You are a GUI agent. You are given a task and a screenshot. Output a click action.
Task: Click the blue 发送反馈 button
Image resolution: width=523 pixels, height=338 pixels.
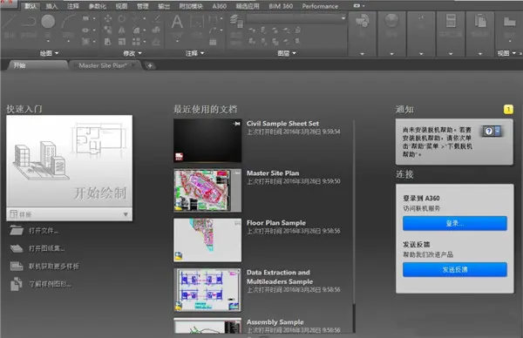tap(455, 270)
